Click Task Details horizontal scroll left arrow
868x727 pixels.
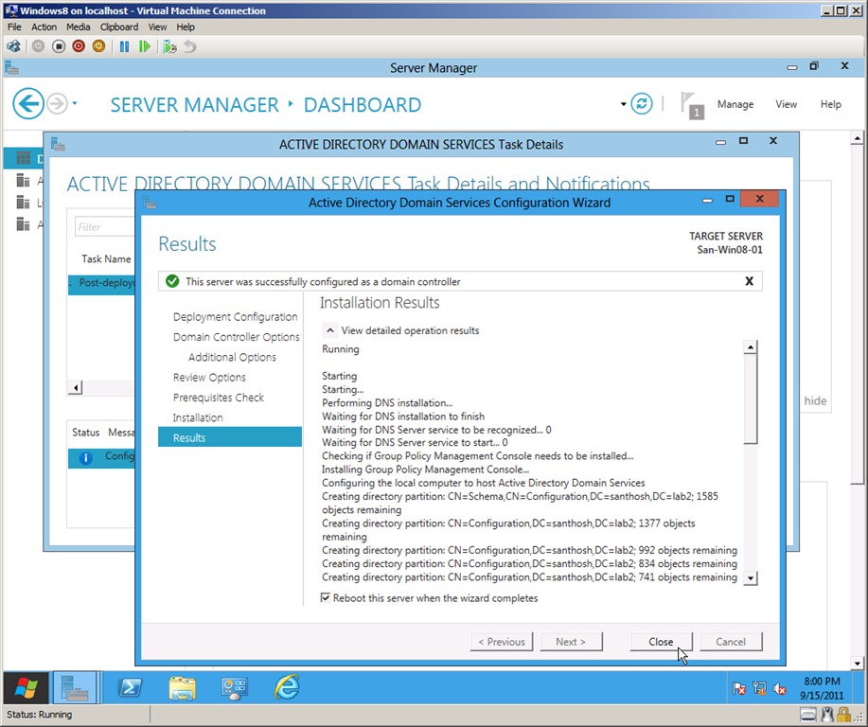pyautogui.click(x=76, y=387)
